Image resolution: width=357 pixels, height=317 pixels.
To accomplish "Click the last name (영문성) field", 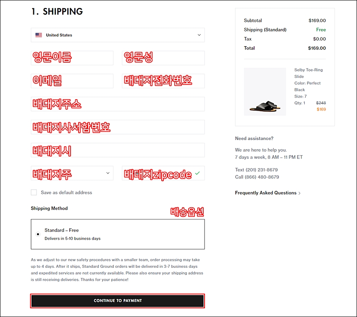I will (x=163, y=58).
